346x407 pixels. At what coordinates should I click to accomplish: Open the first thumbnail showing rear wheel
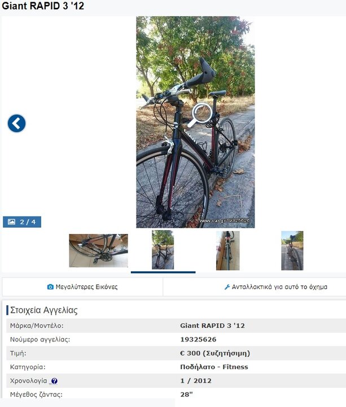click(x=98, y=250)
